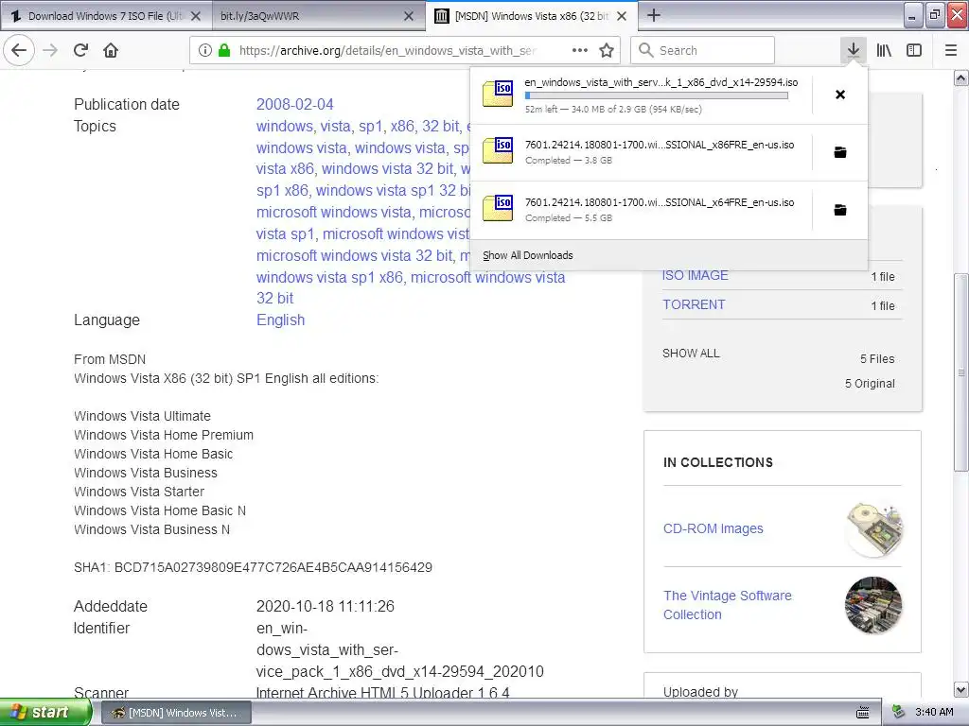
Task: Open the Firefox hamburger menu
Action: coord(951,50)
